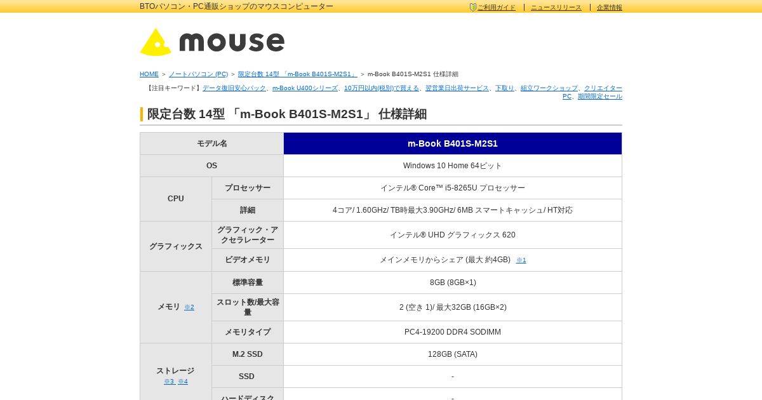Click the shield icon beside ご利用ガイド
The width and height of the screenshot is (762, 400).
pos(473,8)
